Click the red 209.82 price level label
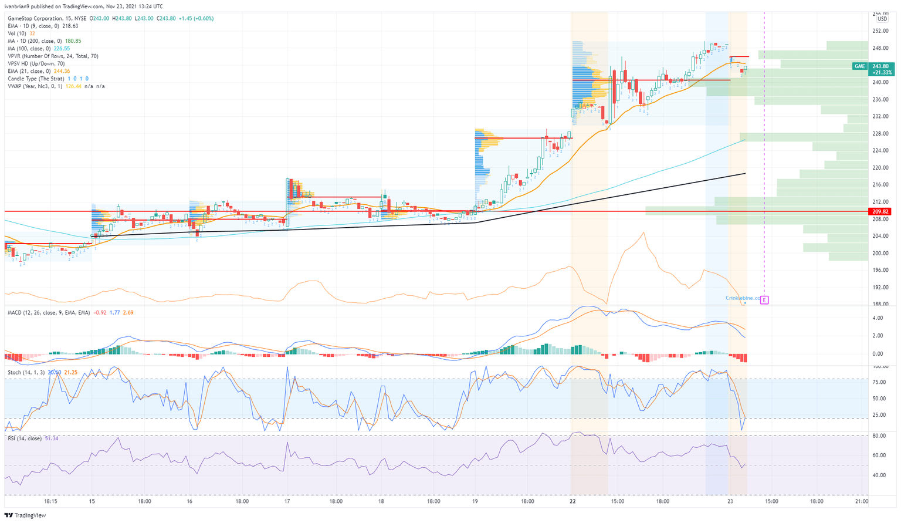This screenshot has width=901, height=523. click(880, 211)
